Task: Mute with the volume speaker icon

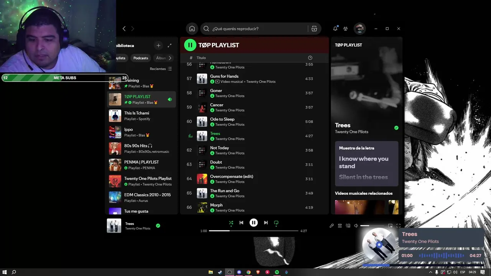Action: click(356, 226)
